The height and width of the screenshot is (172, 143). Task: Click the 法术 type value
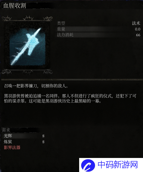[x=136, y=23]
